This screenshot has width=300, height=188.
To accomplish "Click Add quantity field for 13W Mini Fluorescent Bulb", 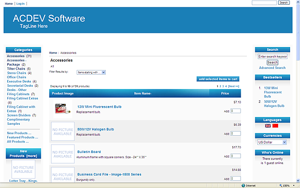I will click(235, 111).
